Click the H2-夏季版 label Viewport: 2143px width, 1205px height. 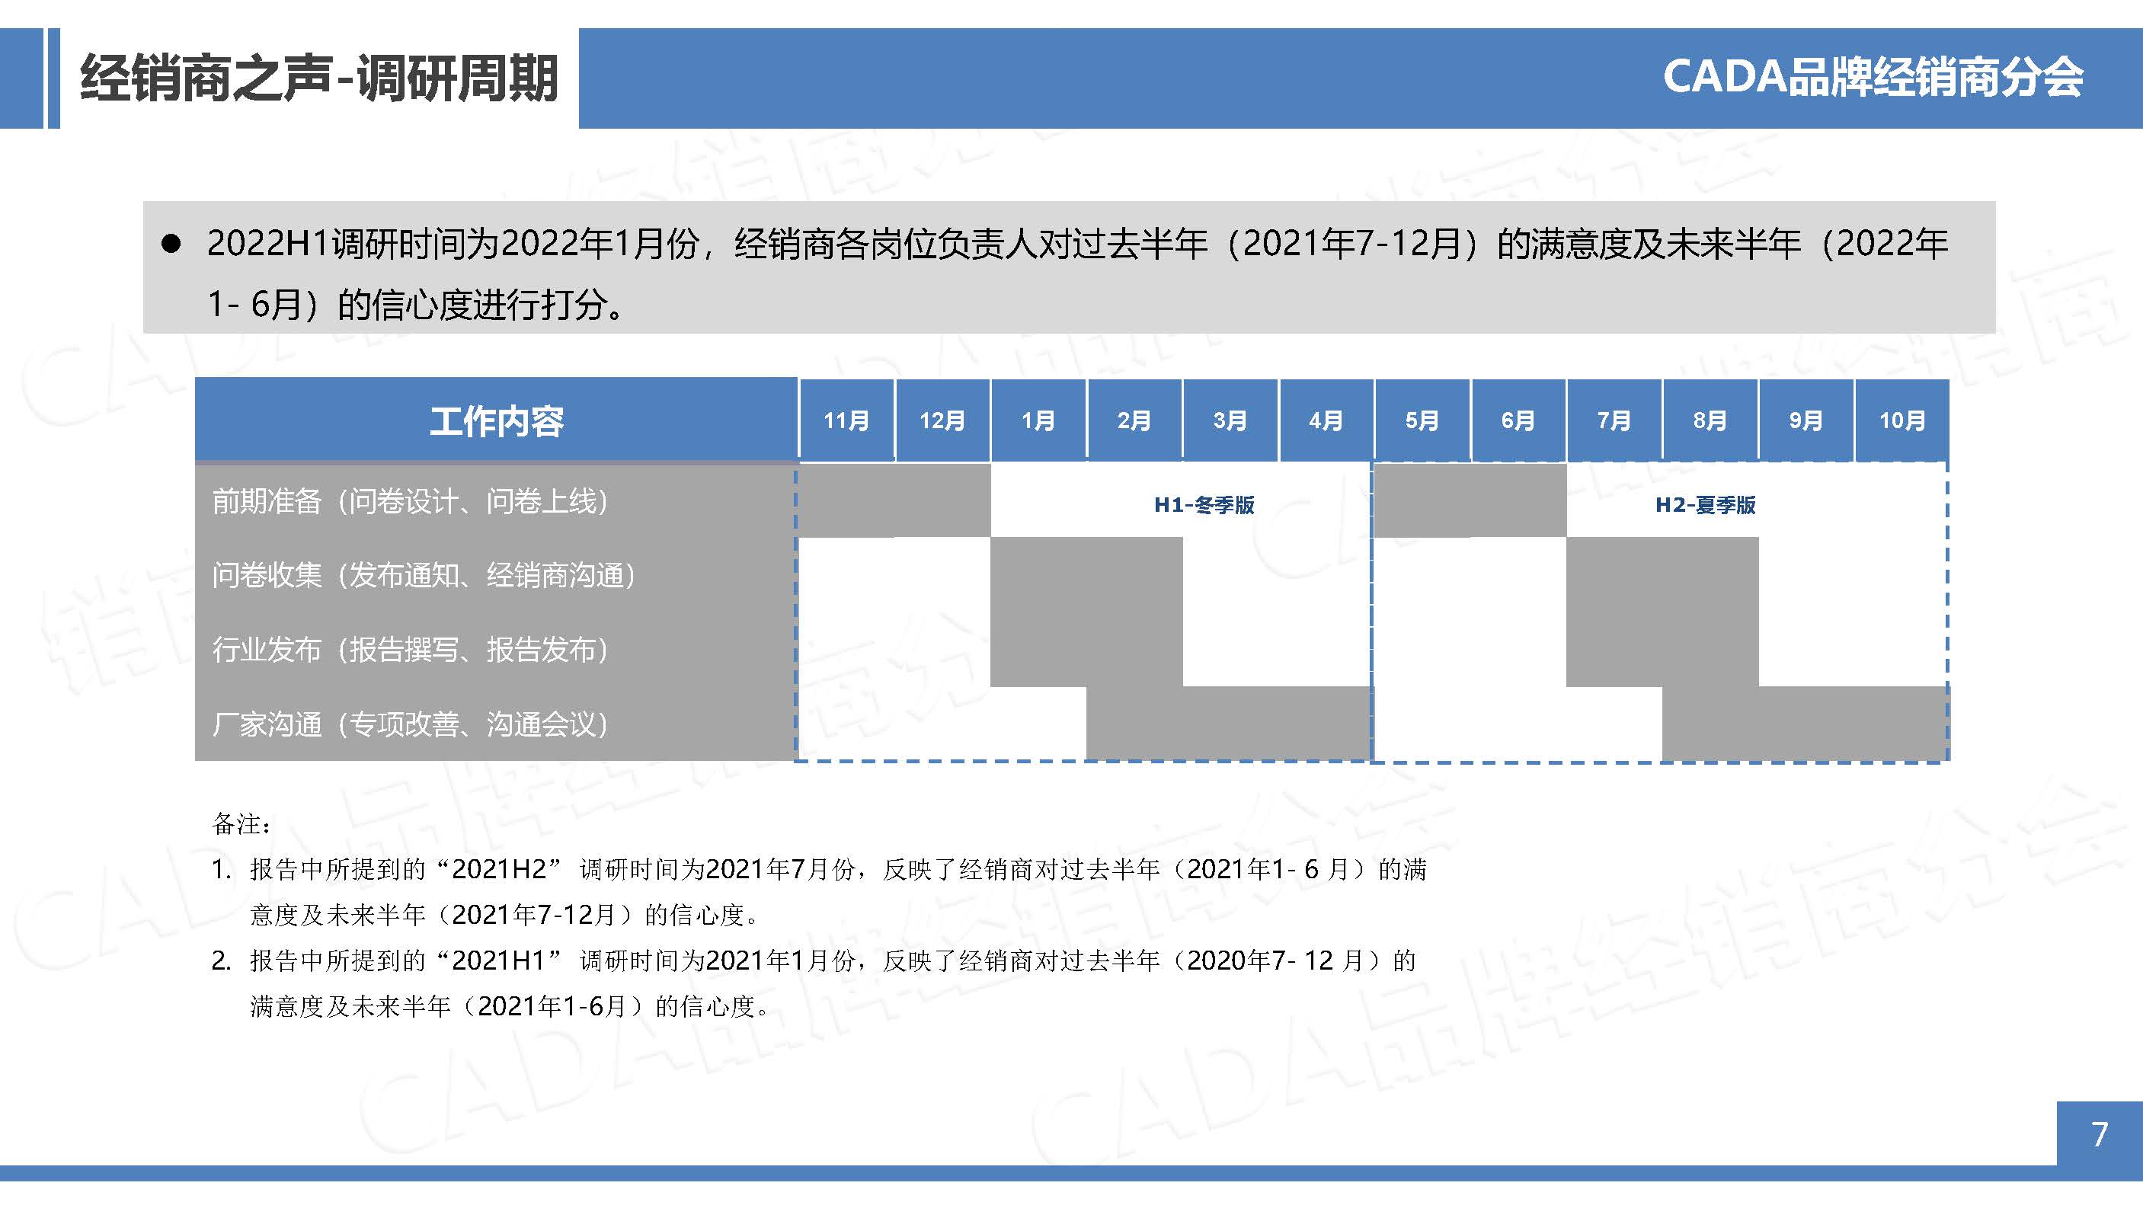tap(1705, 505)
